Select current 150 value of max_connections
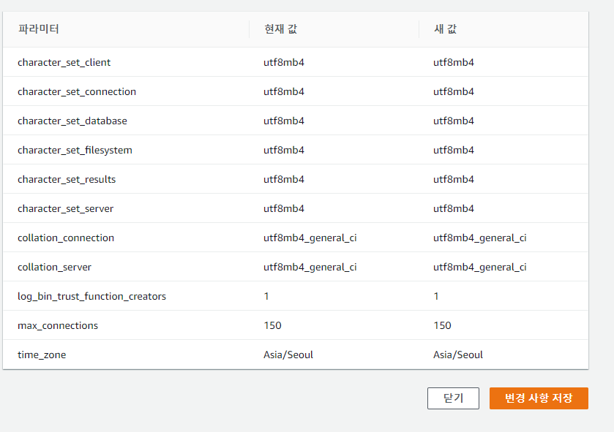Viewport: 614px width, 432px height. pos(272,326)
